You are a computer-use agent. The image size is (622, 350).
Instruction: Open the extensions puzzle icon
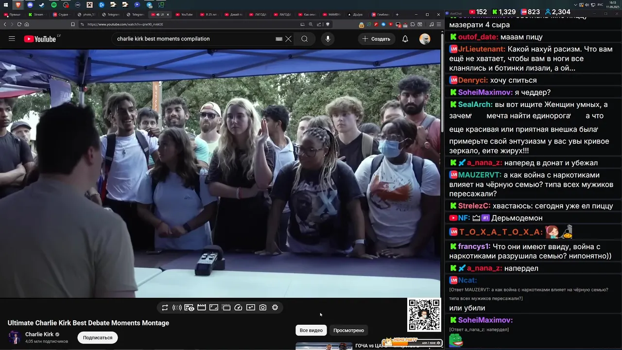pyautogui.click(x=413, y=24)
